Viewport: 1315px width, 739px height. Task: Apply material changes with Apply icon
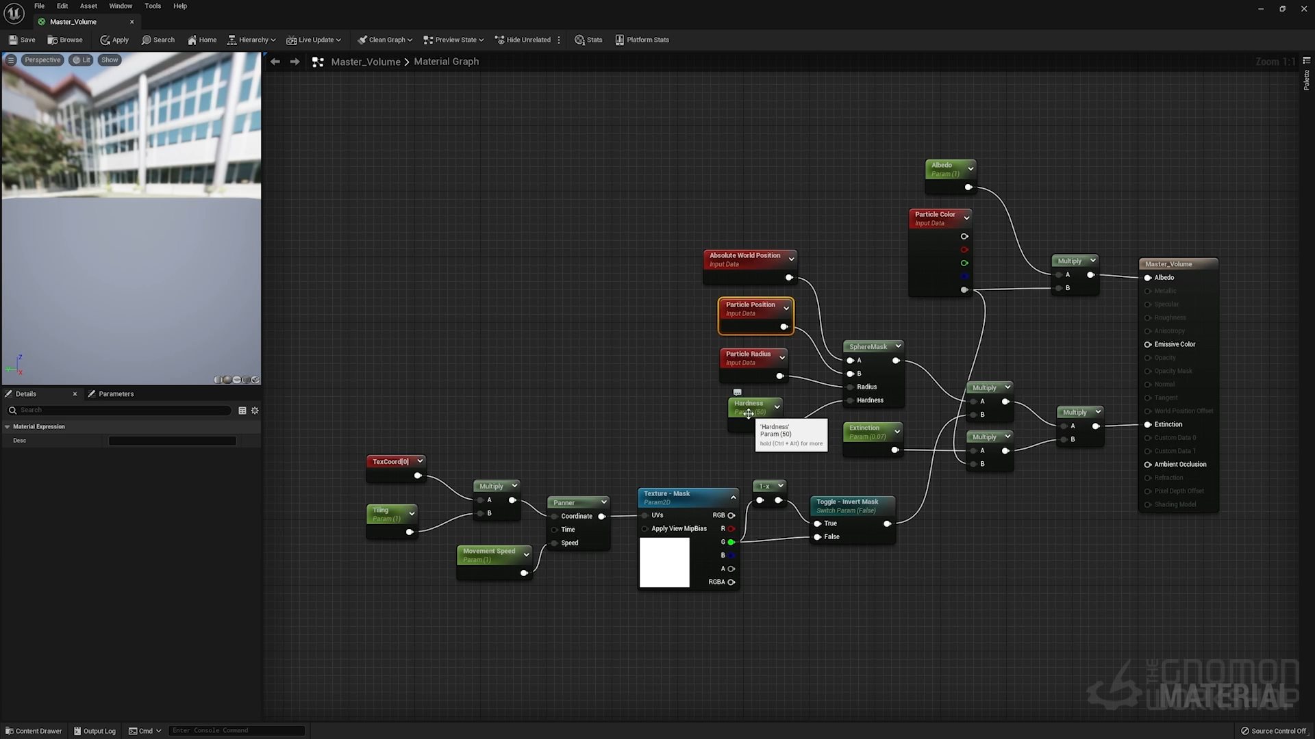105,40
